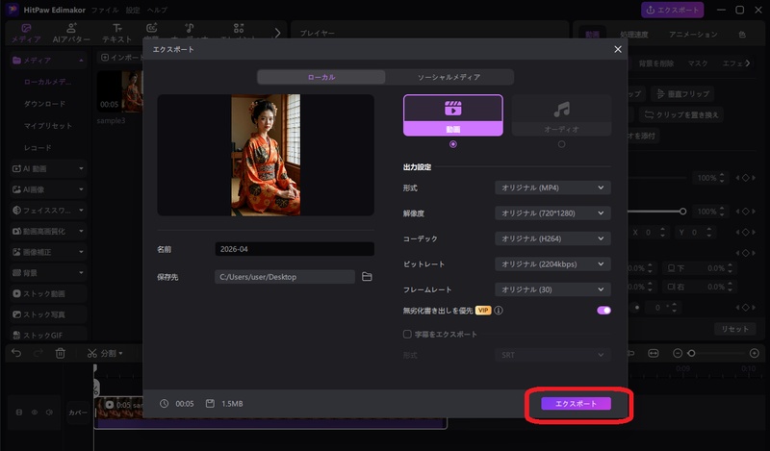Click the purple エクスポート button in the dialog
770x451 pixels.
click(576, 403)
